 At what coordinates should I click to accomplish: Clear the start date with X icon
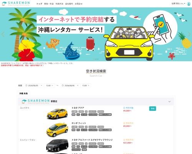pyautogui.click(x=41, y=85)
